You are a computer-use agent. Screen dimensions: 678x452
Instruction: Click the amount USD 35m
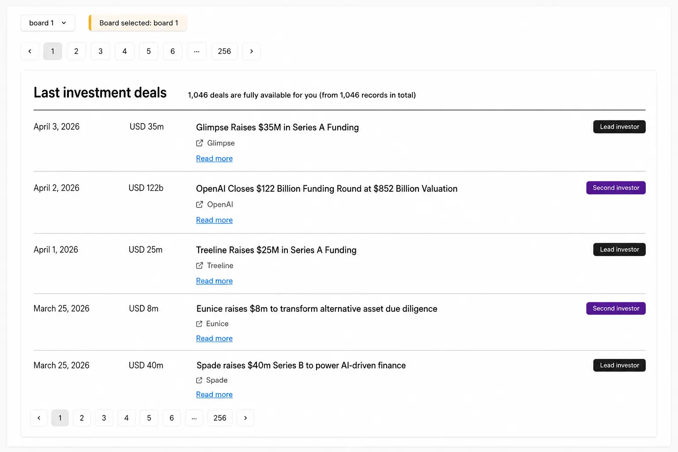point(147,127)
